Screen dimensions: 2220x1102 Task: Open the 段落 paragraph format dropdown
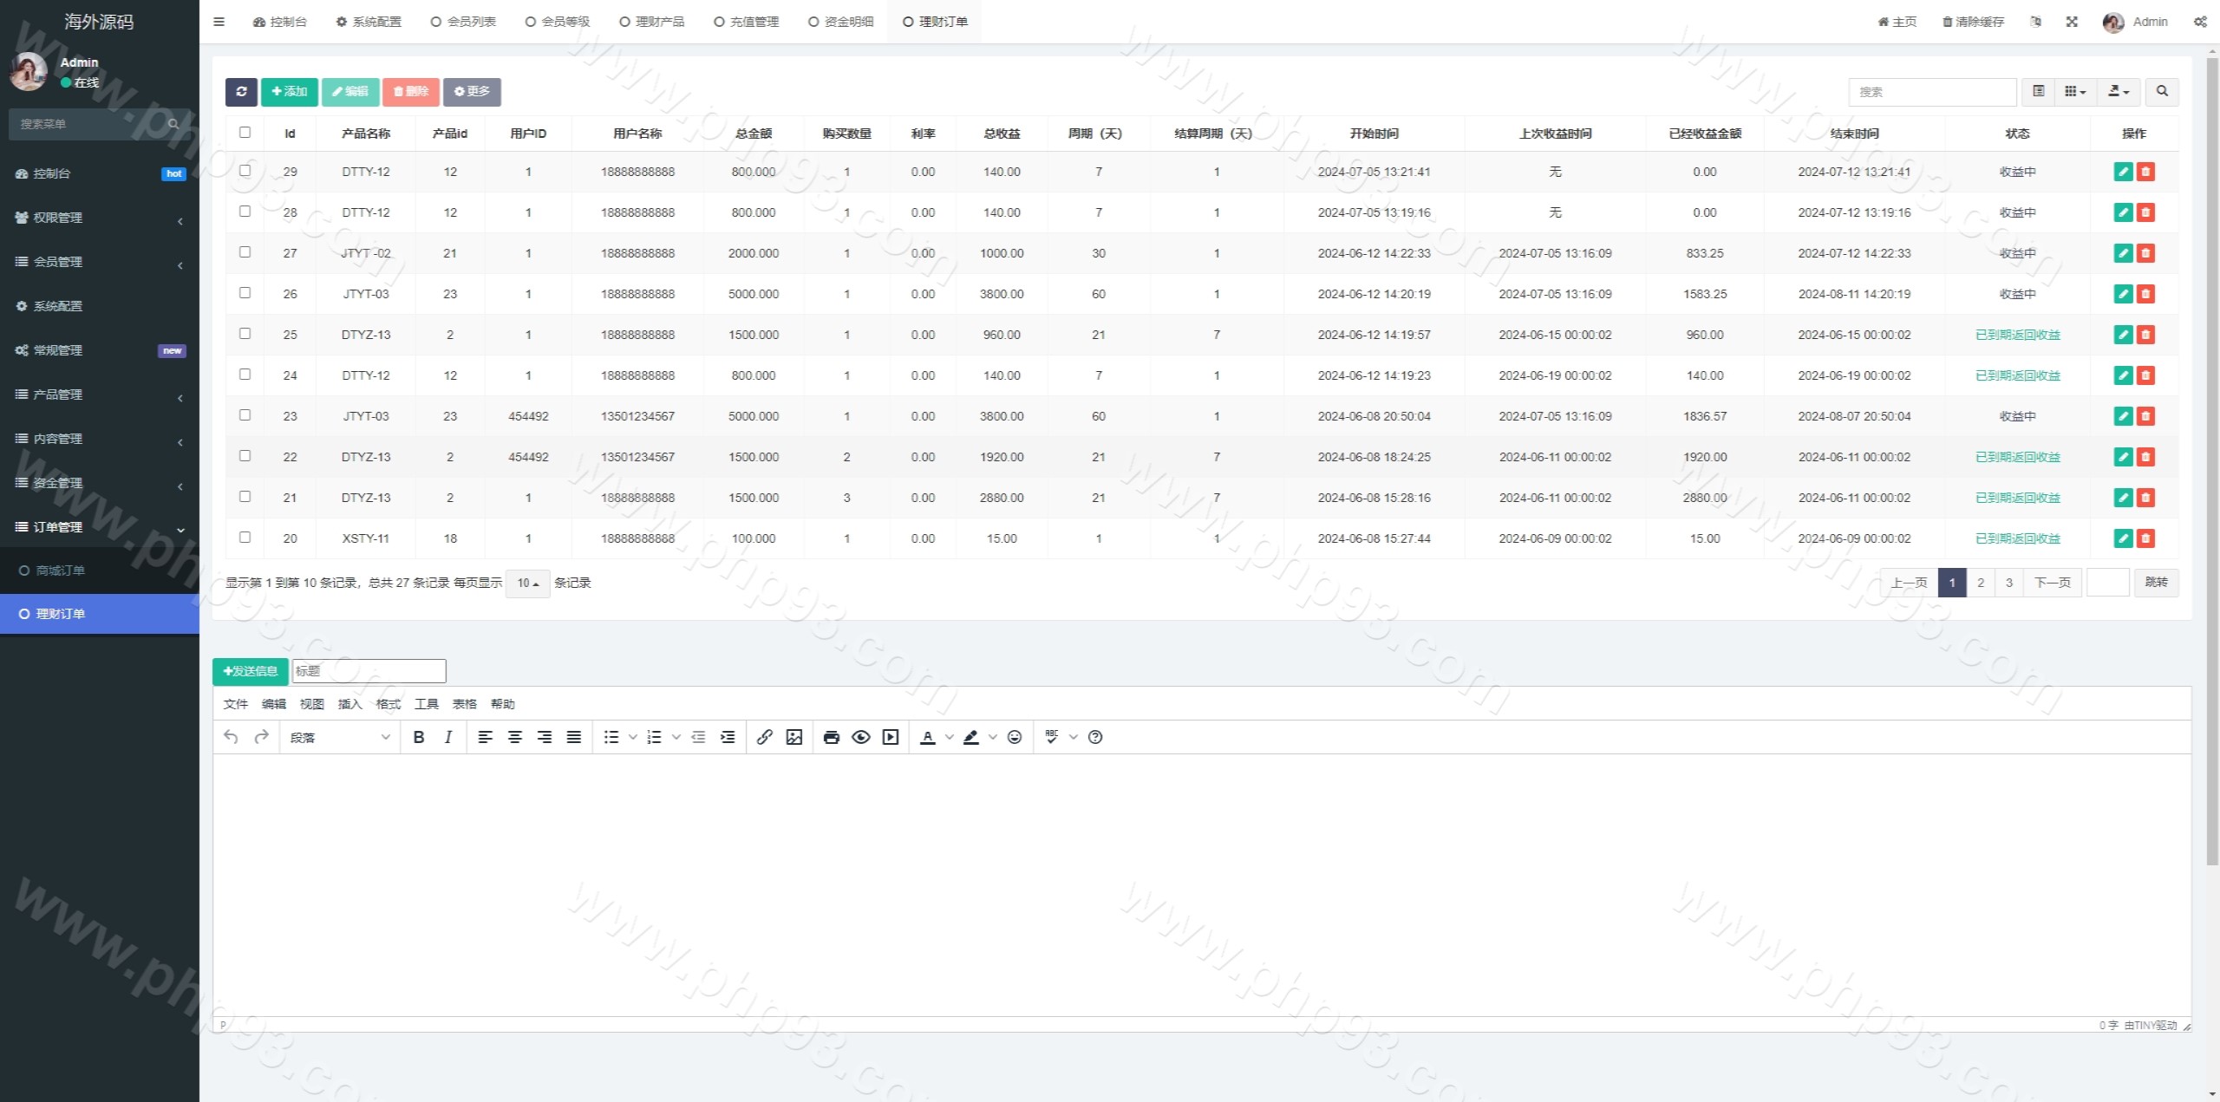pos(340,737)
